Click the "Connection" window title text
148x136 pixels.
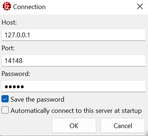(29, 7)
